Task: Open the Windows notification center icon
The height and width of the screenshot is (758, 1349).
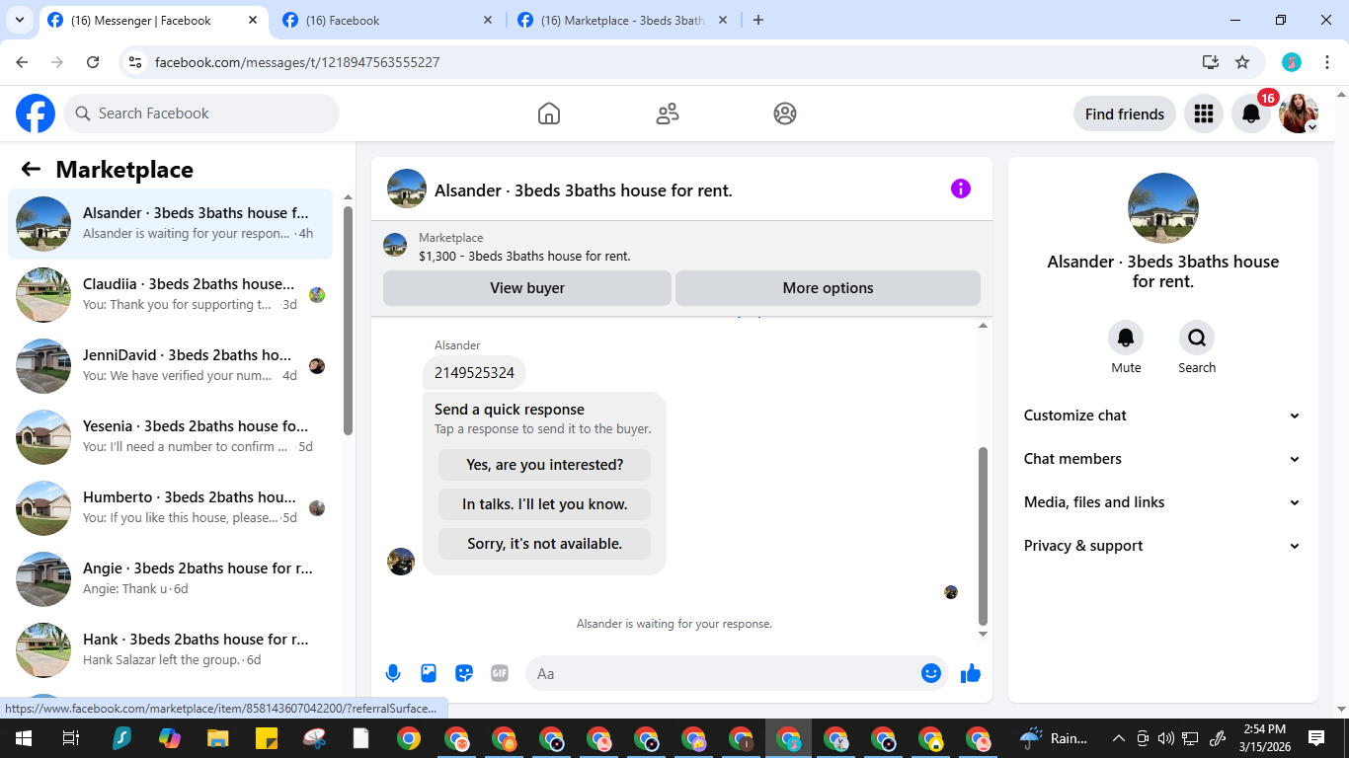Action: [x=1316, y=738]
